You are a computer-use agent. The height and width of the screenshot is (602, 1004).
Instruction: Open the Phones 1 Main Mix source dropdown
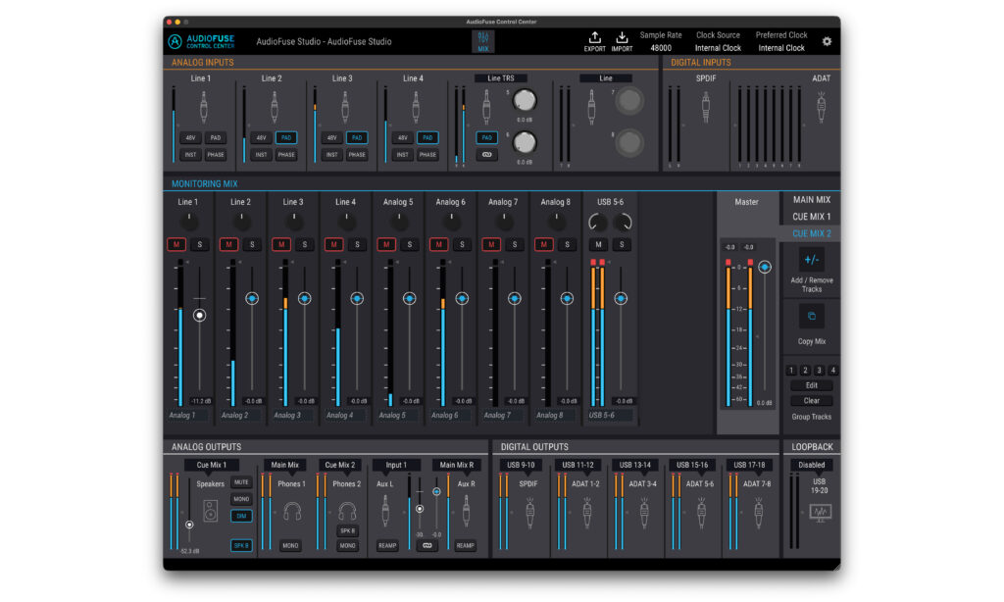pyautogui.click(x=284, y=465)
